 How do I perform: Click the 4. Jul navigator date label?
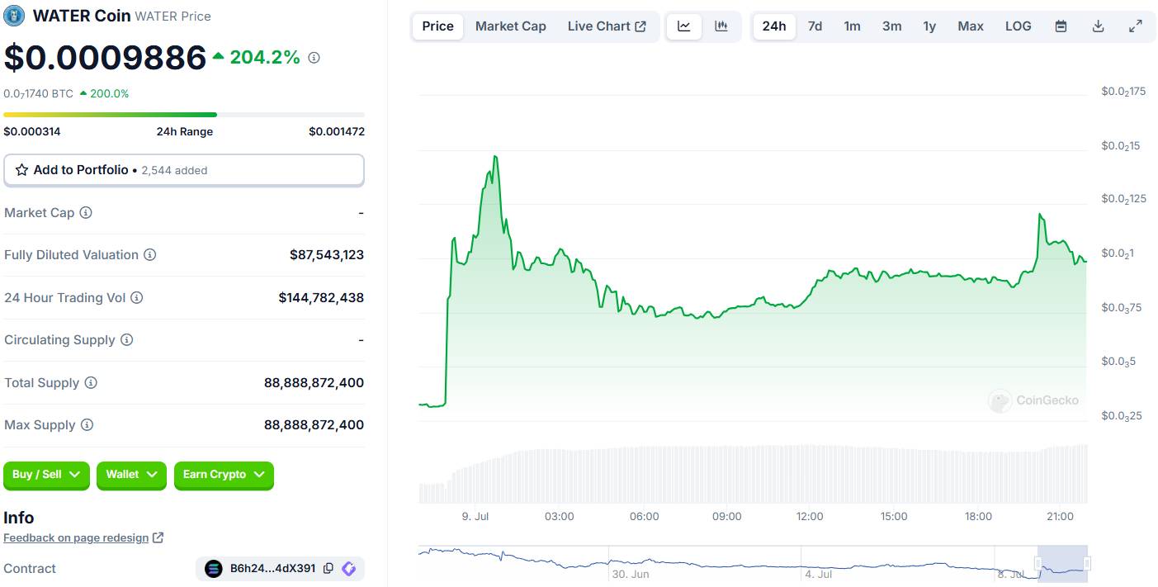819,574
